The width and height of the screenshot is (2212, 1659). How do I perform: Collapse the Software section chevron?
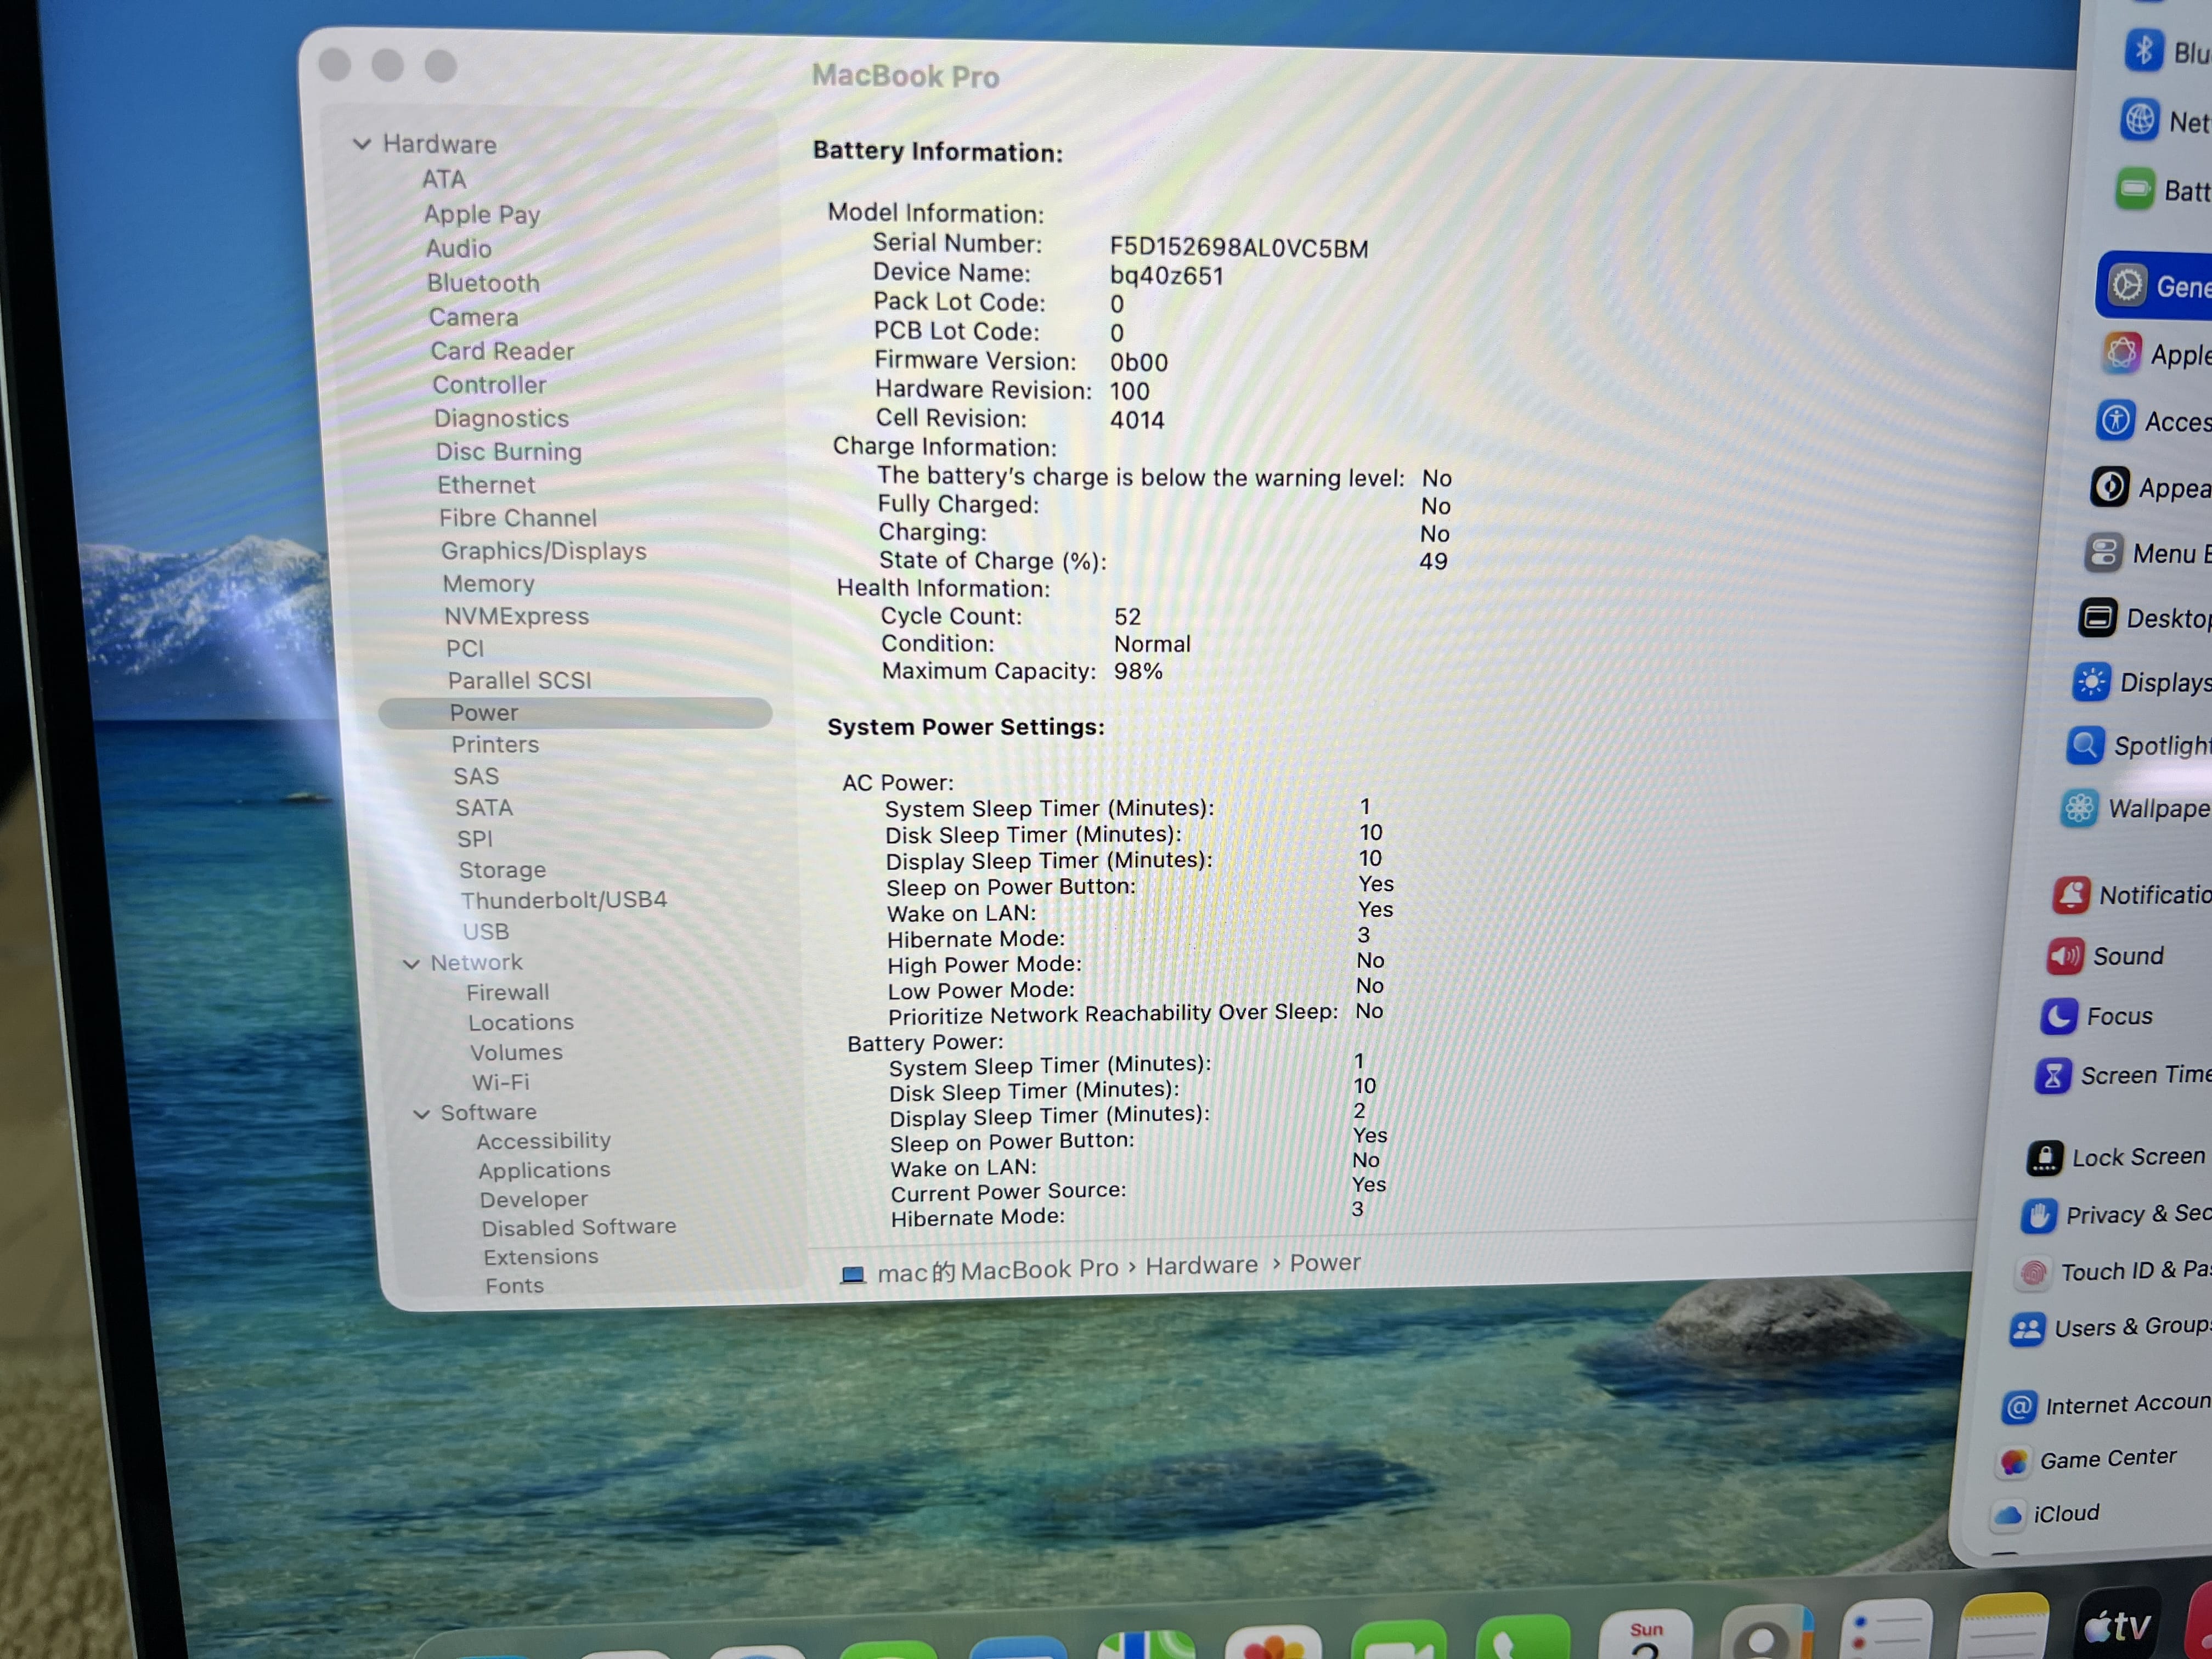[422, 1113]
